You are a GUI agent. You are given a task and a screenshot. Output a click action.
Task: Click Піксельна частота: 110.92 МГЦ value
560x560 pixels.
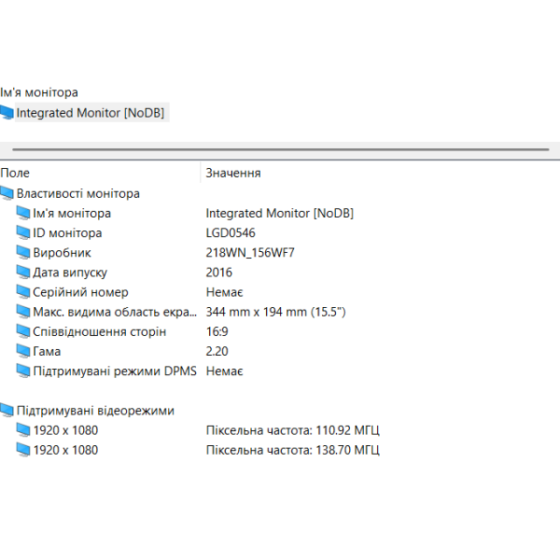(x=292, y=430)
